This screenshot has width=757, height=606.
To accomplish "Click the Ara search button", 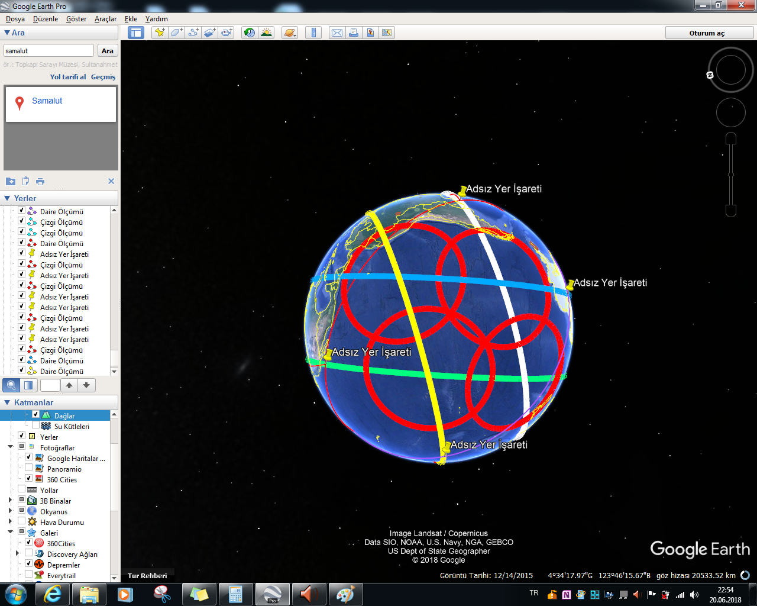I will (108, 51).
